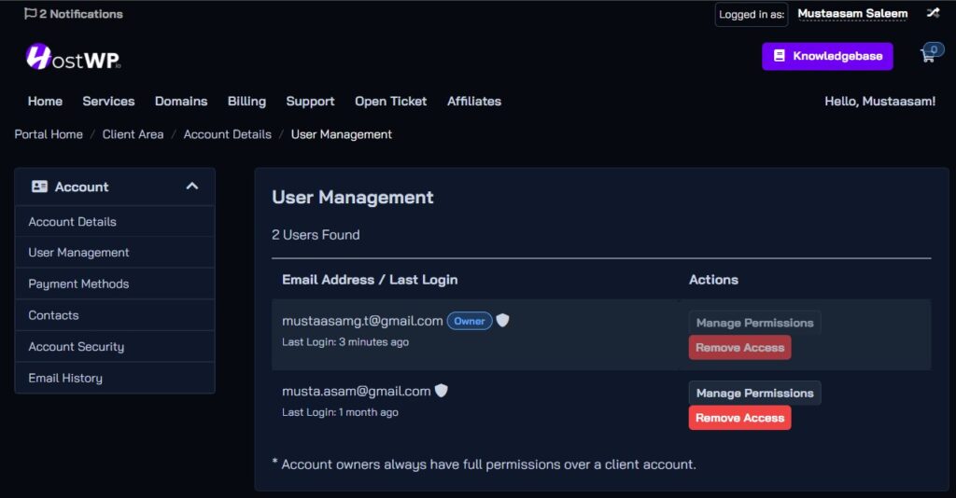Viewport: 956px width, 498px height.
Task: Click the 2 Notifications text
Action: pos(81,13)
